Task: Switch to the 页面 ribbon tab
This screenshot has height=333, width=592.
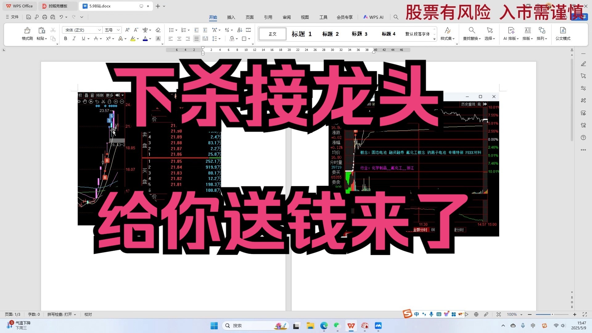Action: 250,17
